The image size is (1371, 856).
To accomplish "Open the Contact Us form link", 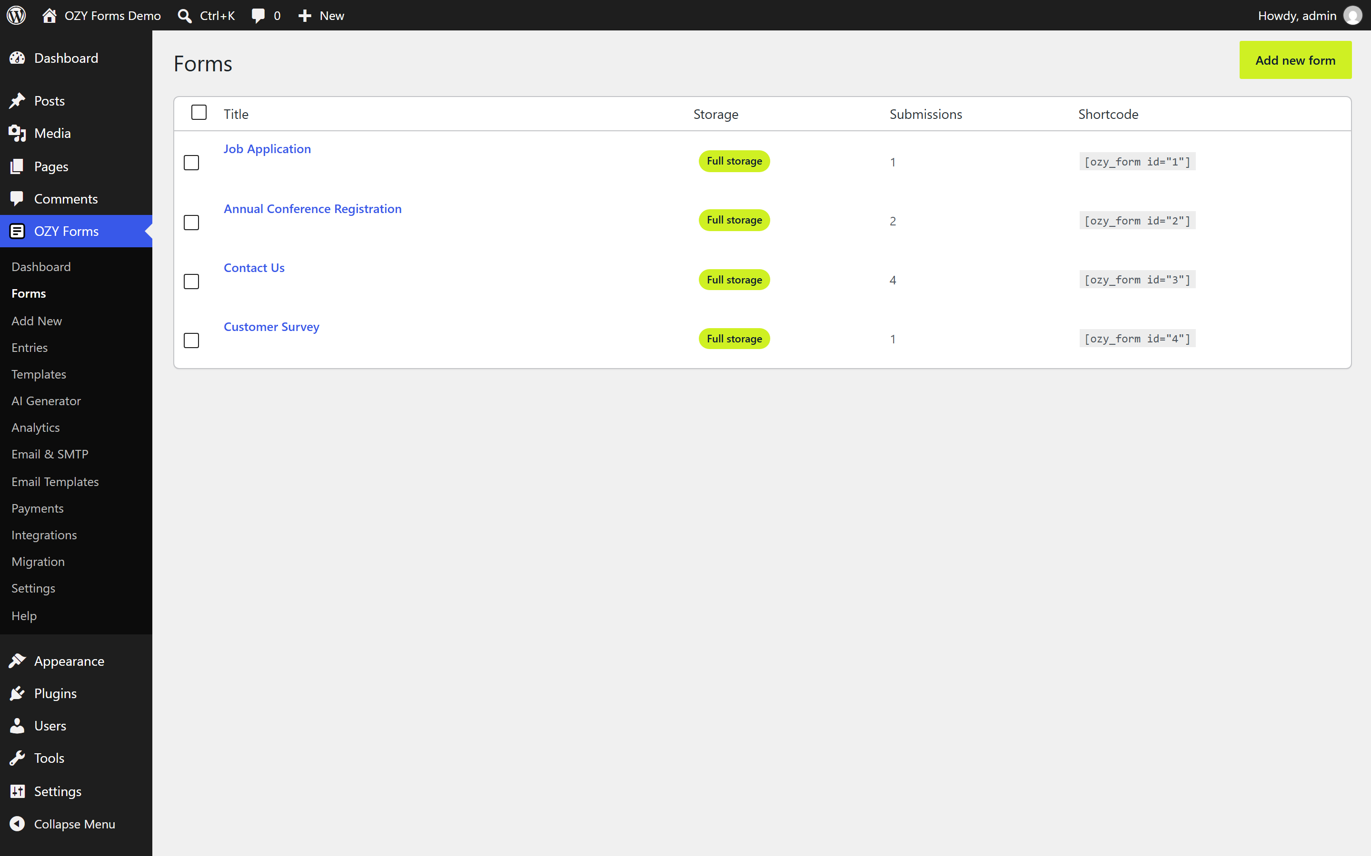I will coord(254,267).
